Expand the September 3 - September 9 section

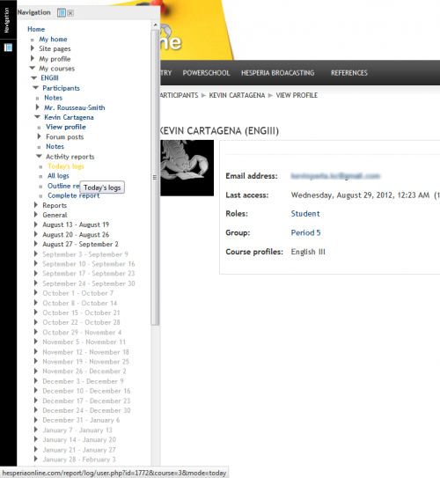click(36, 254)
